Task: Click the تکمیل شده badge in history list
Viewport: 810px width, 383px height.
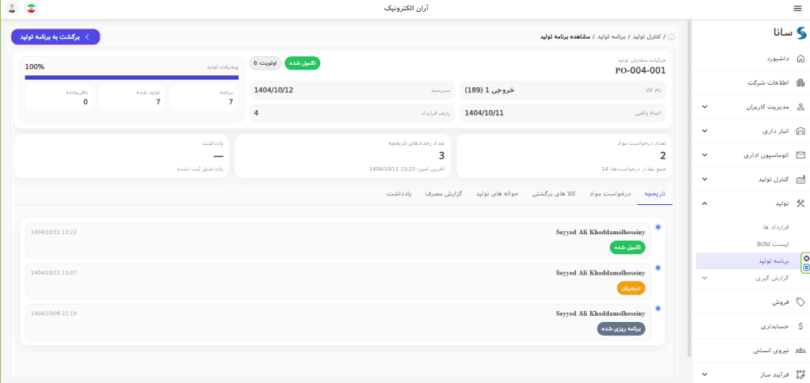Action: coord(627,247)
